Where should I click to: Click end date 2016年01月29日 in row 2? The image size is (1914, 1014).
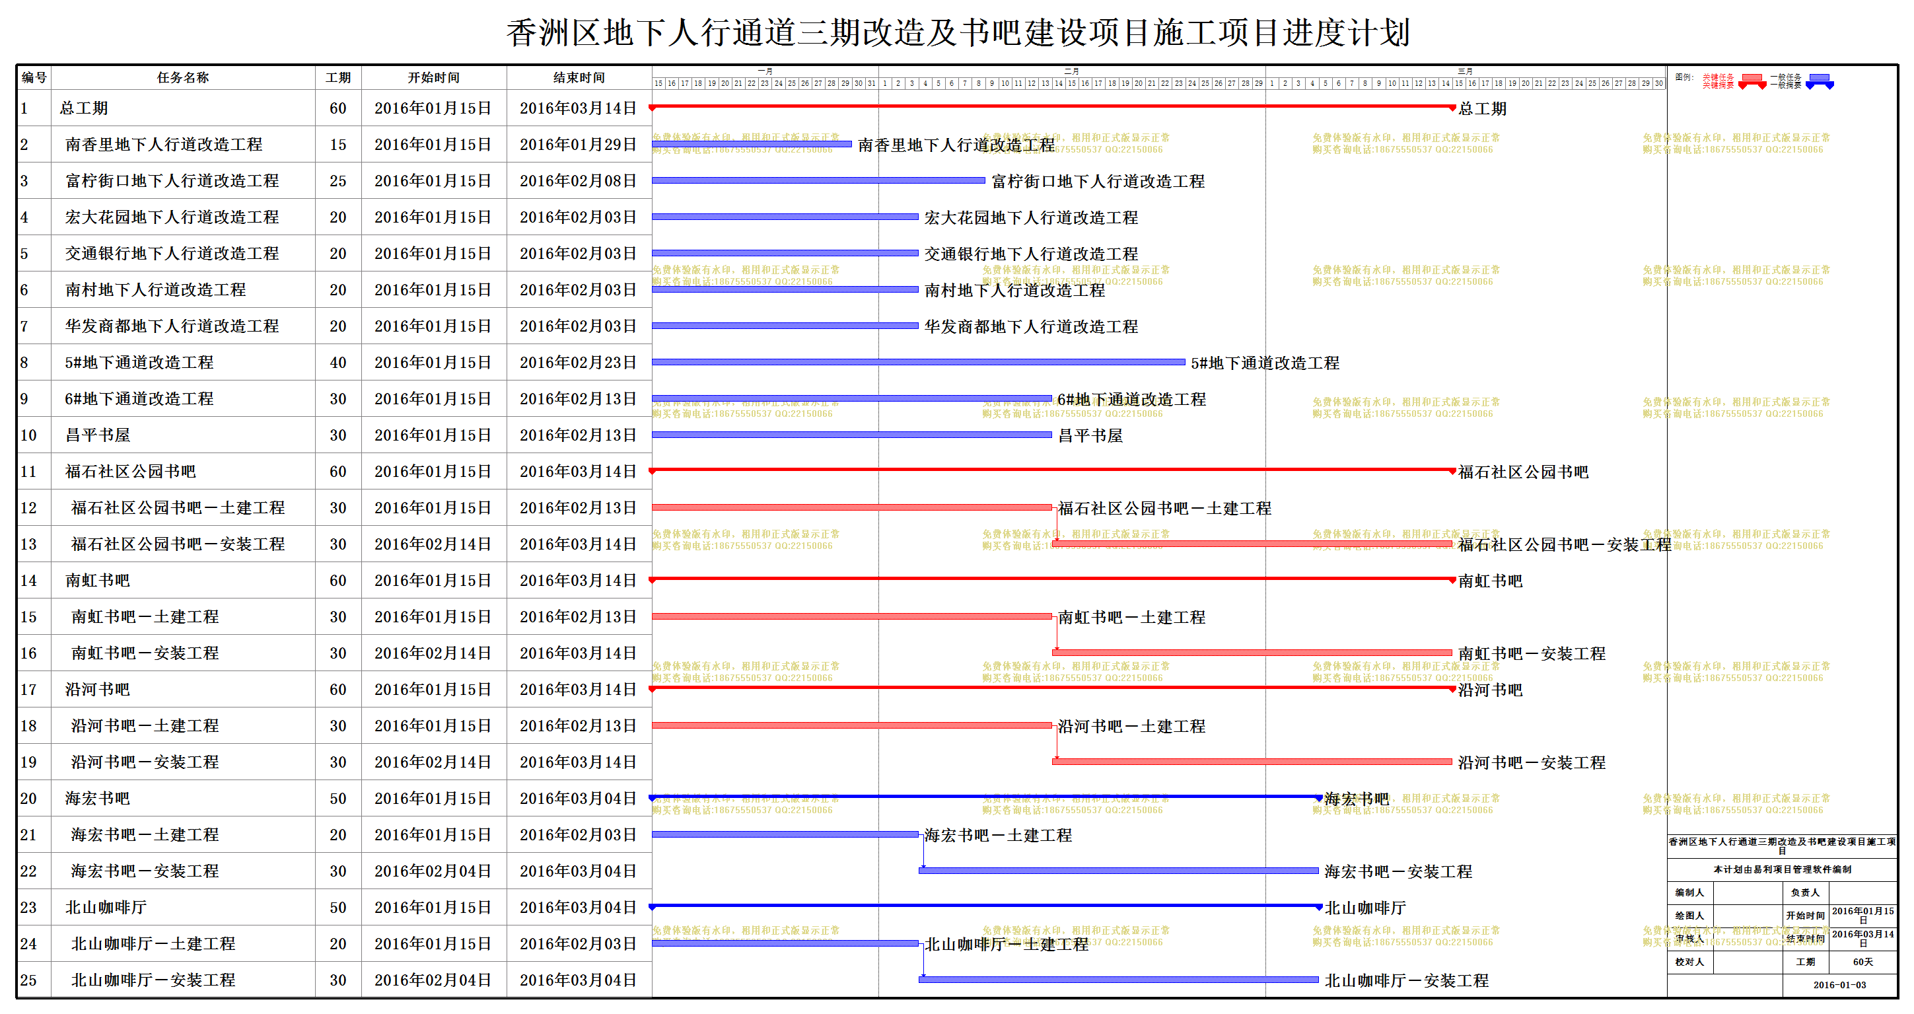pyautogui.click(x=579, y=145)
